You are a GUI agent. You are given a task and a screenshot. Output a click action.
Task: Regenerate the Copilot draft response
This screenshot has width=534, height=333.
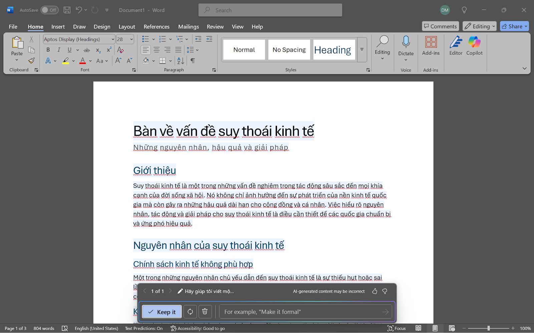coord(190,312)
